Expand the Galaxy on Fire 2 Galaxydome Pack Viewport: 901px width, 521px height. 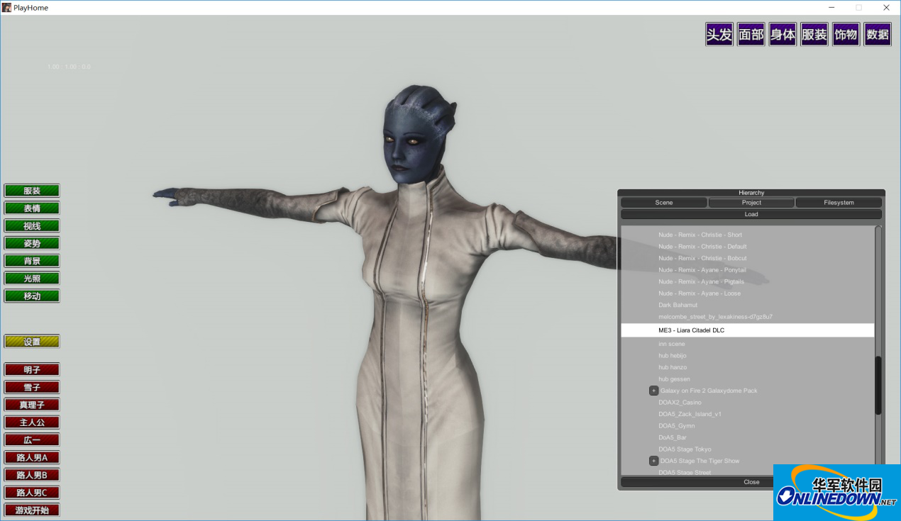click(653, 391)
